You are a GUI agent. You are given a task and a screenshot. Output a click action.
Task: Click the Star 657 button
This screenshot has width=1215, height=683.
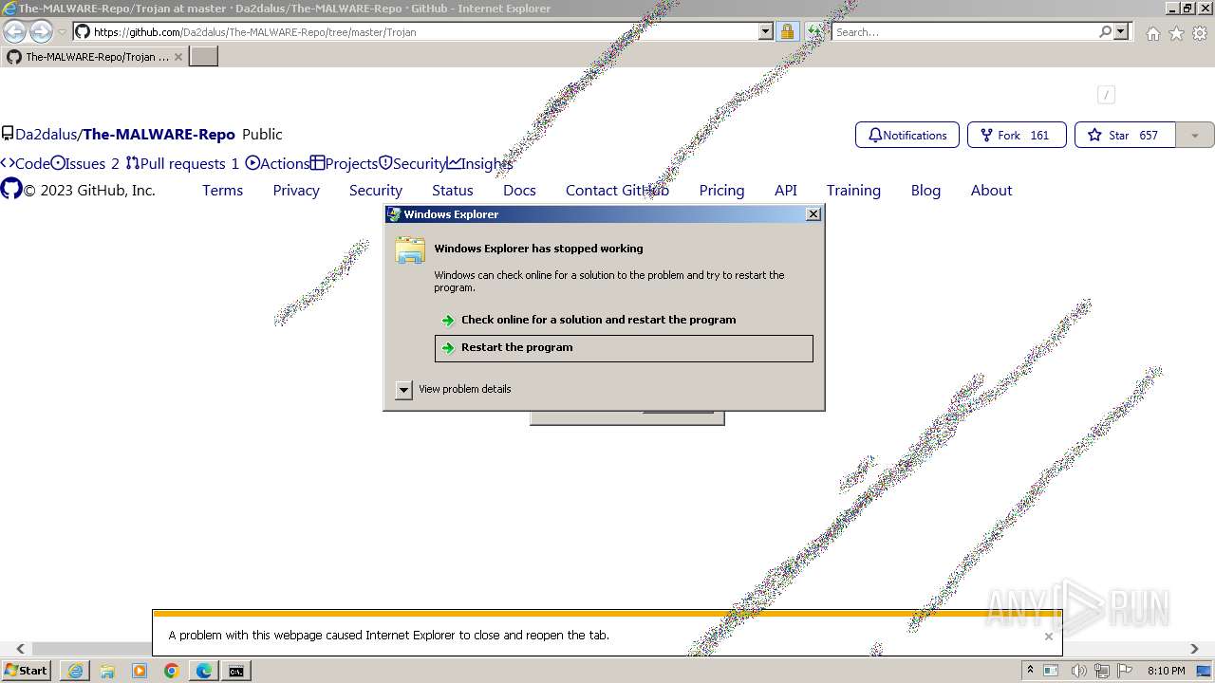1125,135
